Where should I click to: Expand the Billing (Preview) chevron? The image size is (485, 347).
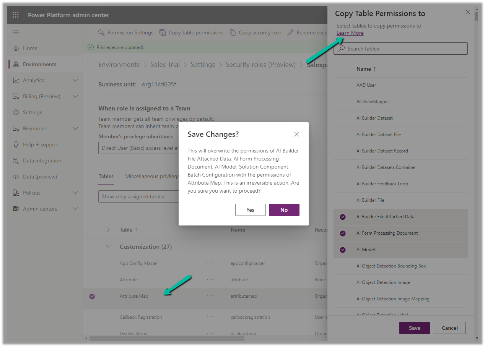[75, 96]
